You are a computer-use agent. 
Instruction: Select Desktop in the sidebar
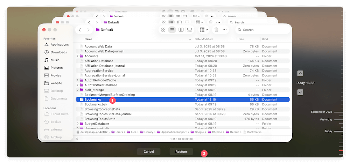click(x=54, y=91)
